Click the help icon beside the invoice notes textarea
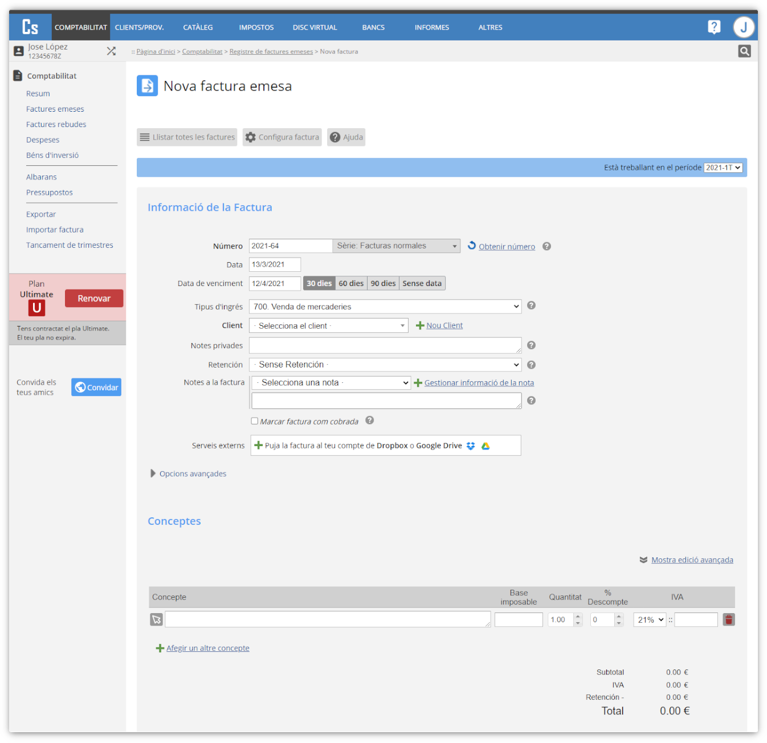Screen dimensions: 767x743 pos(531,401)
